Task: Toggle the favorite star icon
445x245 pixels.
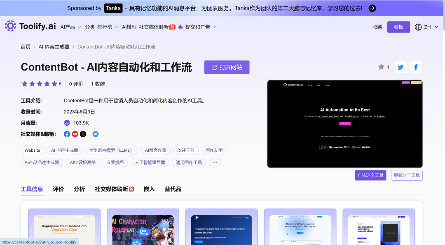Action: 381,67
